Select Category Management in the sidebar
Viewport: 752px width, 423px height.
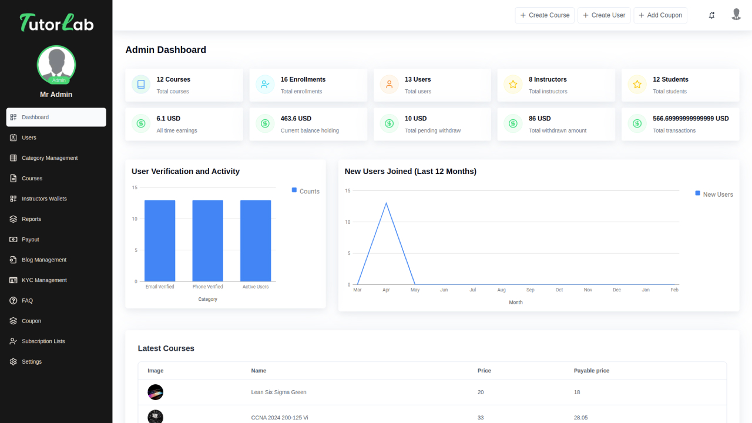tap(13, 158)
